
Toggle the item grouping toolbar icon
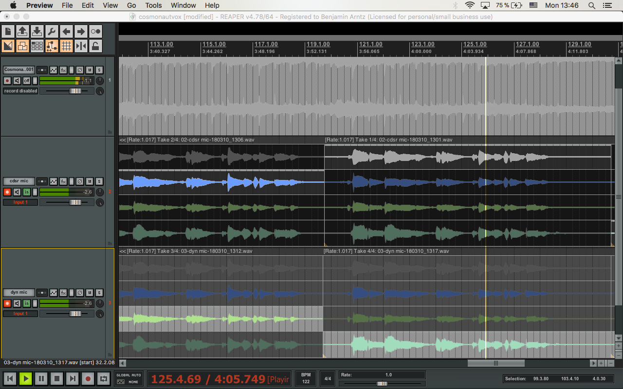[x=22, y=46]
